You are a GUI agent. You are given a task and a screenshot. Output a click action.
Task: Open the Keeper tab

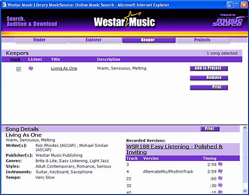coord(148,40)
